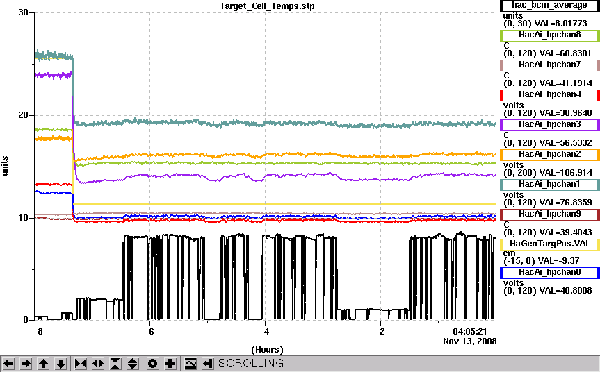Click the 04:05:21 timestamp on the time axis
The width and height of the screenshot is (600, 372).
(469, 332)
